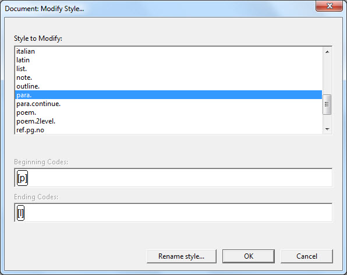Pick the note. style
The width and height of the screenshot is (347, 275).
point(168,77)
